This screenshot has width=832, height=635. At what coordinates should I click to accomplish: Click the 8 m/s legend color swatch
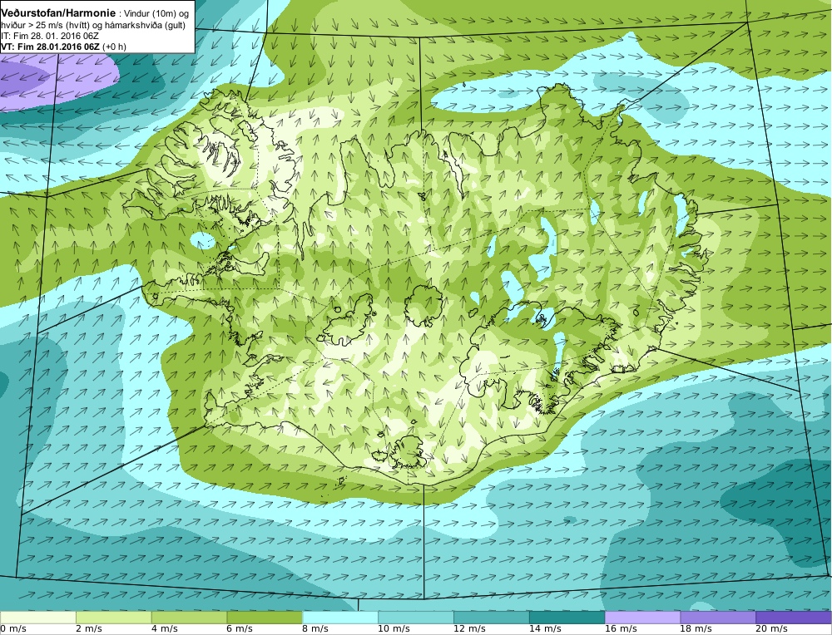340,618
